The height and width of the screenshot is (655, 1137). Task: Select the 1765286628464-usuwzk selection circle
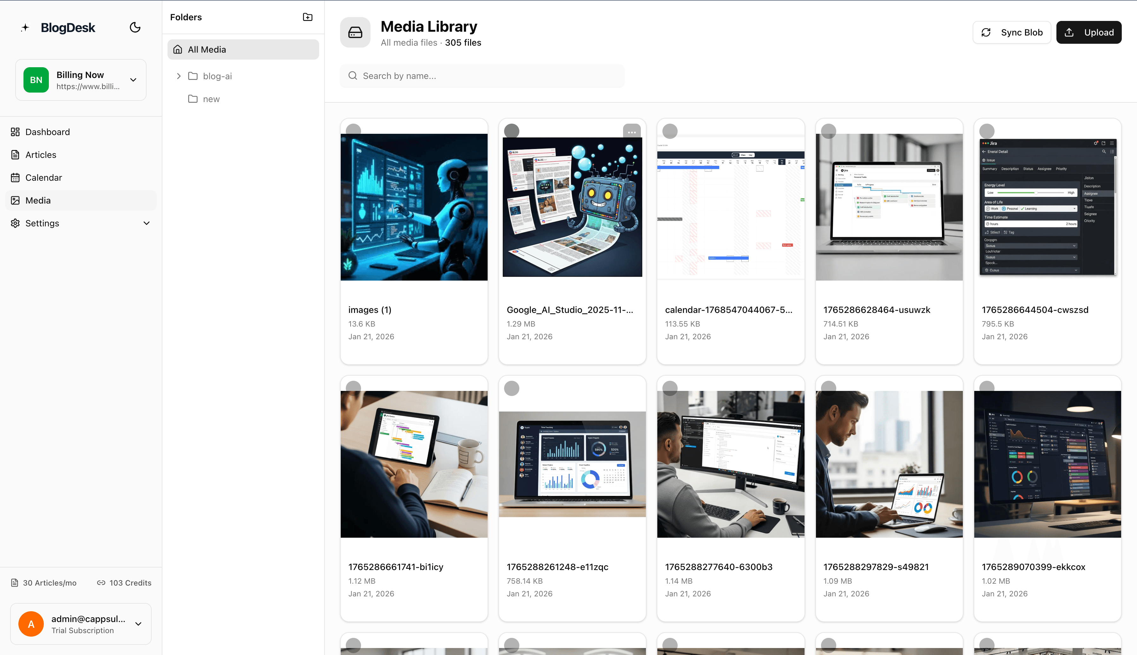click(x=829, y=131)
